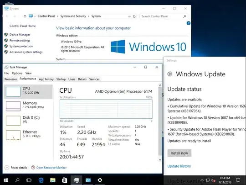
Task: Click the Device Manager shield icon
Action: point(6,35)
